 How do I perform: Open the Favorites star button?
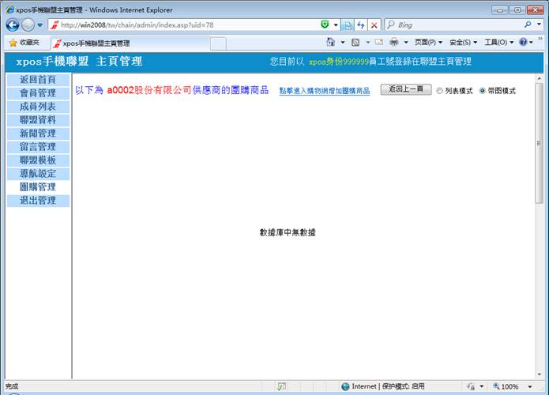pyautogui.click(x=24, y=43)
